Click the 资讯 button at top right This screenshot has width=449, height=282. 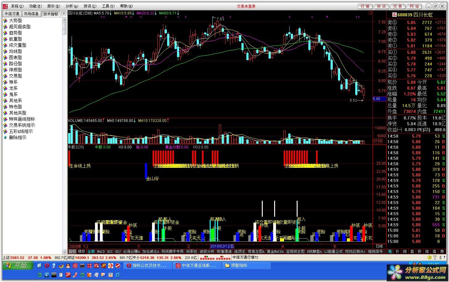381,6
